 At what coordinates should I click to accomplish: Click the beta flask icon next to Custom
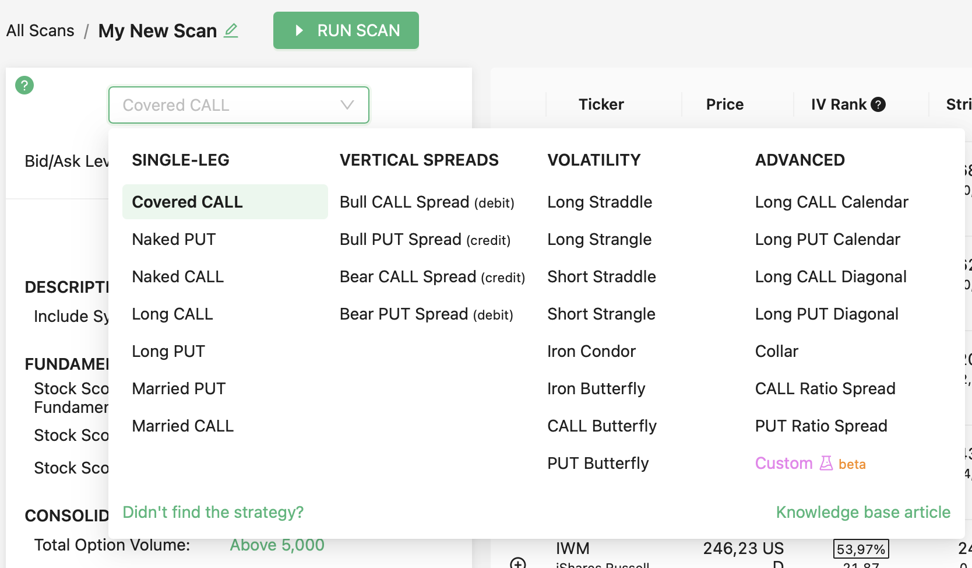click(x=826, y=463)
